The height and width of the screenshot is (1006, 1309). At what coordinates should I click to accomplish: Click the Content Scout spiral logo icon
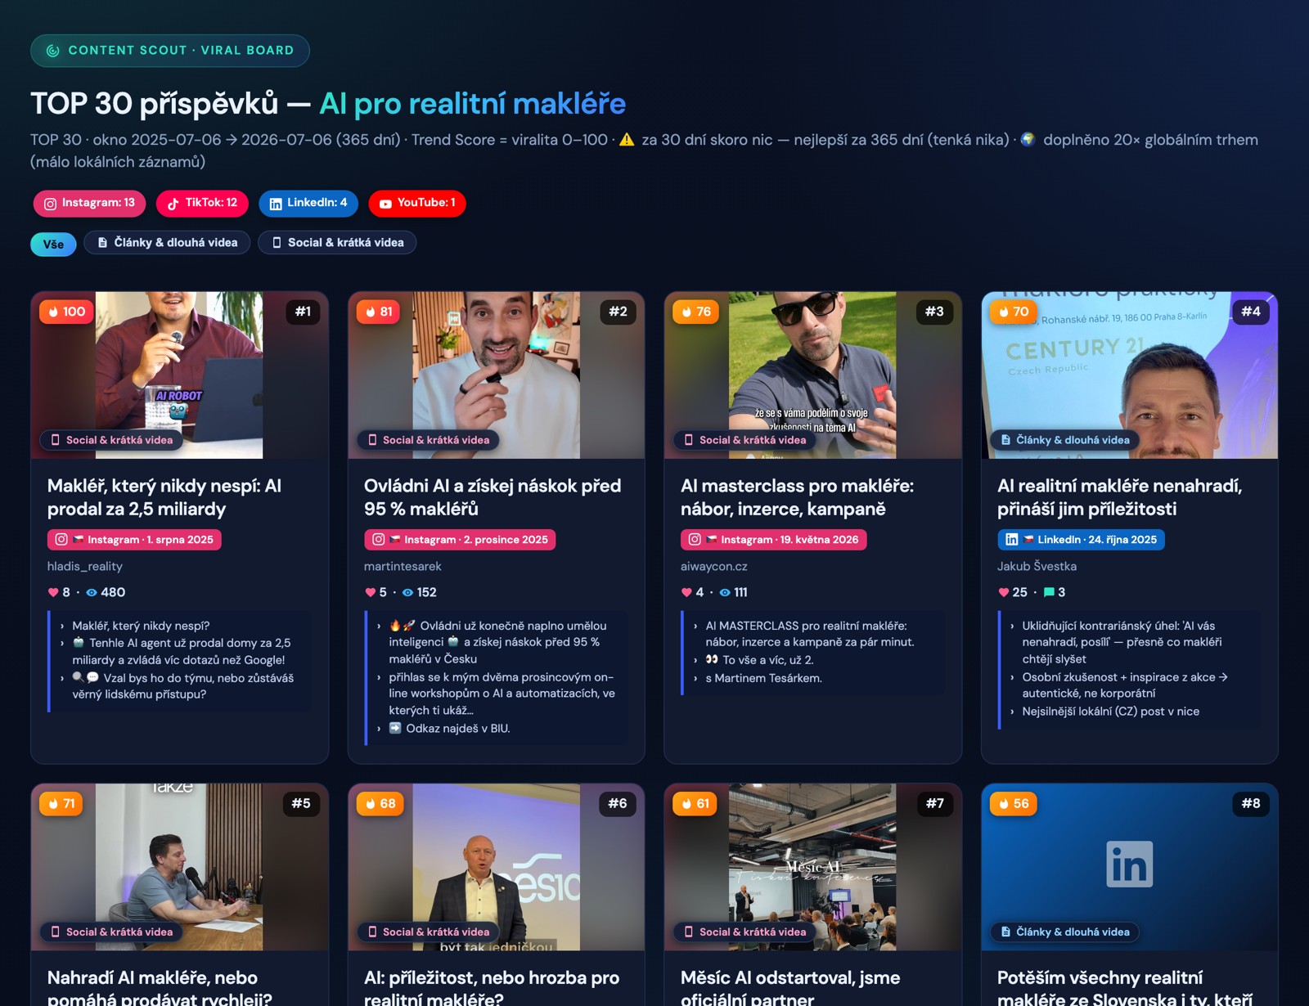click(53, 51)
